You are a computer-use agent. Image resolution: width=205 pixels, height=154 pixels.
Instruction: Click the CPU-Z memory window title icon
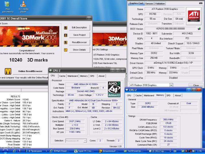point(127,90)
